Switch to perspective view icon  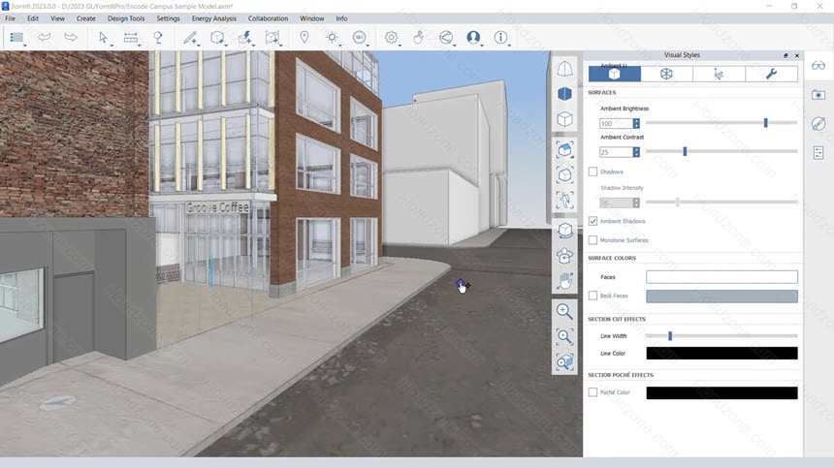(564, 69)
